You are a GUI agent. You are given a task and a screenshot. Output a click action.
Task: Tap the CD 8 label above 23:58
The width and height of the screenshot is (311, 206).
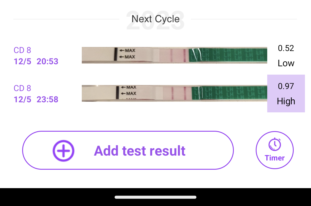pos(22,88)
